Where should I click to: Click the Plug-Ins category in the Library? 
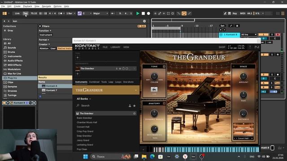coord(19,78)
